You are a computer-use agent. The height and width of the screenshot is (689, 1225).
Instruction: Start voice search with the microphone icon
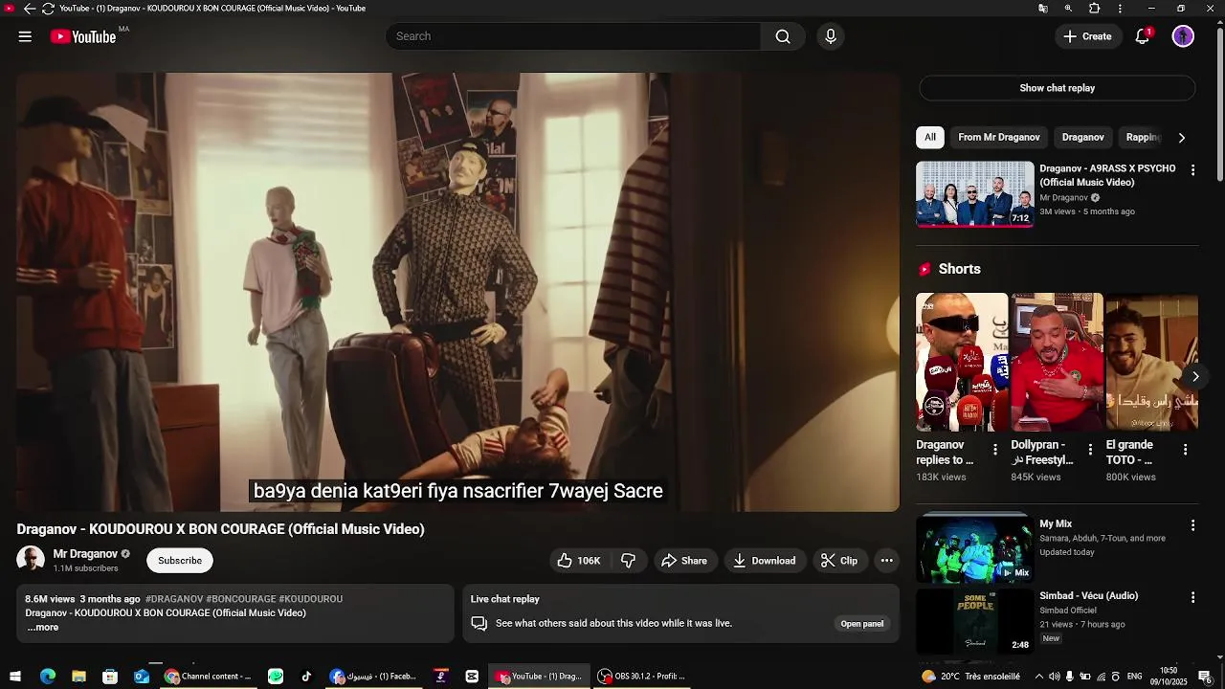point(831,36)
